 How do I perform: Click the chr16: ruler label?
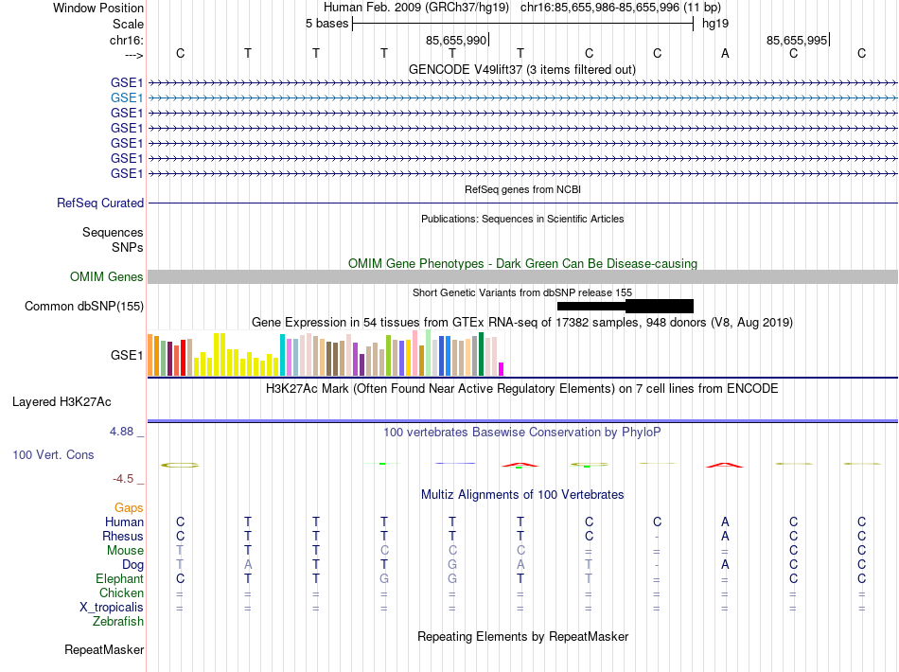(127, 40)
